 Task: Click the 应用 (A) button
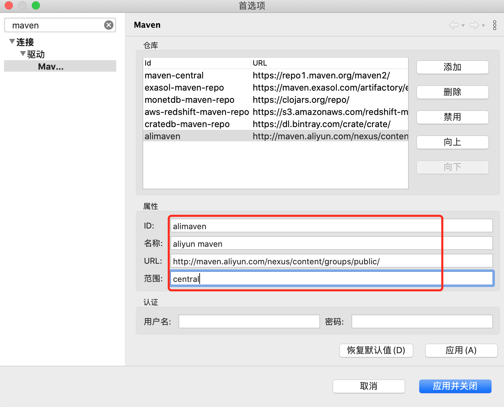[461, 351]
